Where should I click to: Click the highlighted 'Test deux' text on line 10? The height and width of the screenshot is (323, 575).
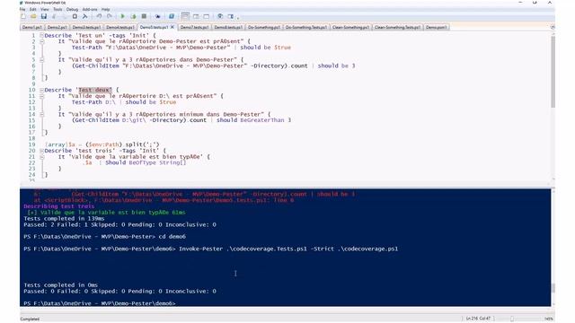[x=94, y=90]
